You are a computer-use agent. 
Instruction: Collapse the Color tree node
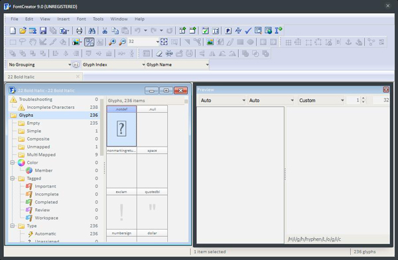[x=12, y=162]
